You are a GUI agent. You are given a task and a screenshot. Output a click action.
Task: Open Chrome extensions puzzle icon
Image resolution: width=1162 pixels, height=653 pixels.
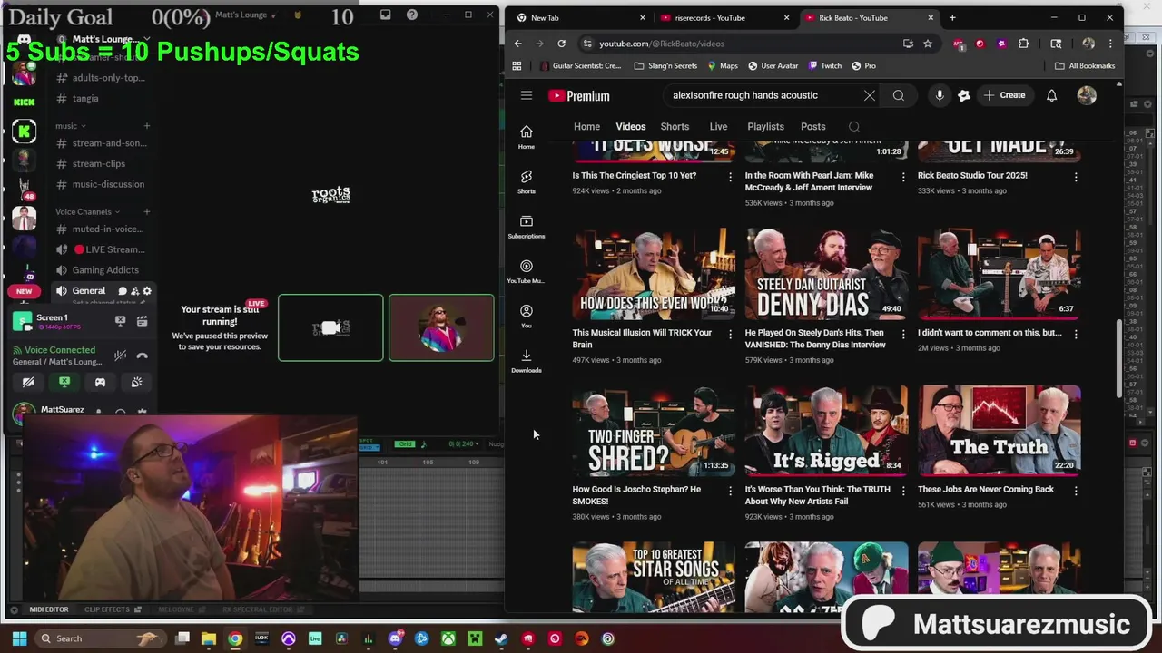click(1024, 44)
